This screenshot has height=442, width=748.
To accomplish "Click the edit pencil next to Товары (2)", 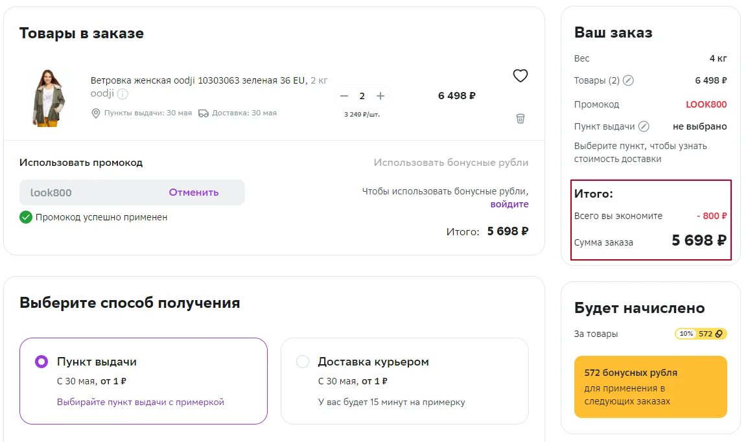I will 627,80.
